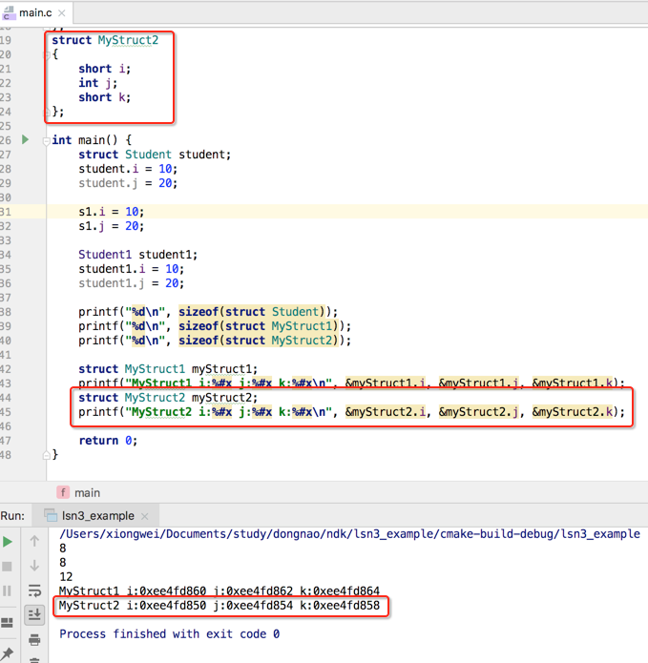The width and height of the screenshot is (648, 663).
Task: Click the 'MyStruct1 i:0xee4fd860' output line
Action: pos(219,590)
